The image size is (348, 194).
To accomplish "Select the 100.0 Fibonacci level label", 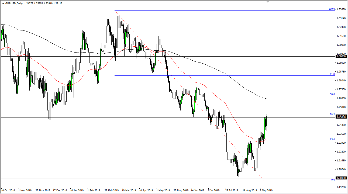I will pos(331,9).
